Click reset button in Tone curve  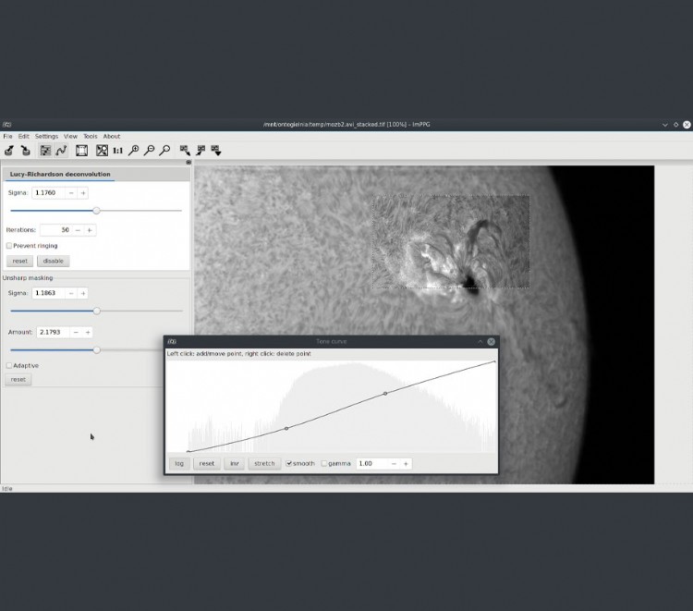point(206,463)
